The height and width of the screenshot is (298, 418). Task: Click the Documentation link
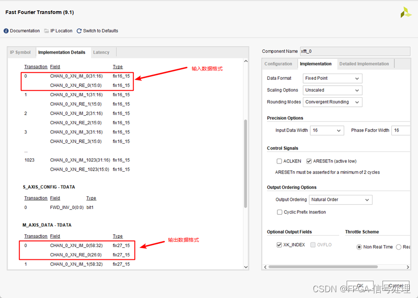25,31
